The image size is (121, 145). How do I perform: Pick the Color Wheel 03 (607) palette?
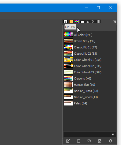tap(90, 72)
